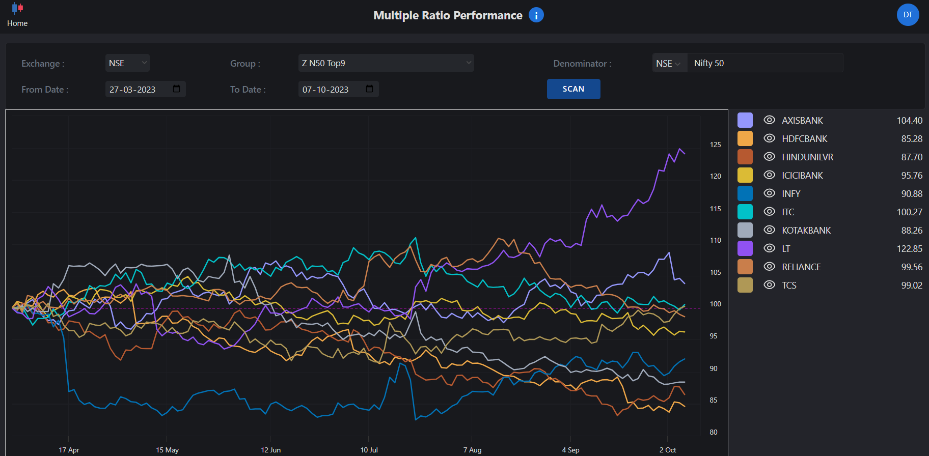This screenshot has height=456, width=929.
Task: Click the 125 price axis label
Action: tap(716, 145)
